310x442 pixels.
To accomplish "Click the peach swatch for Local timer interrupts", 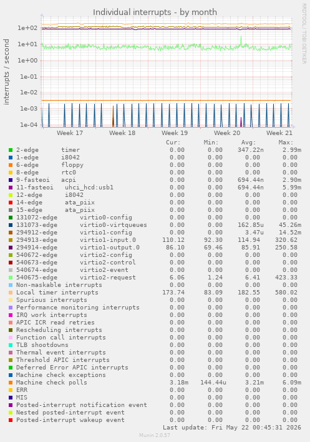I will coord(11,293).
